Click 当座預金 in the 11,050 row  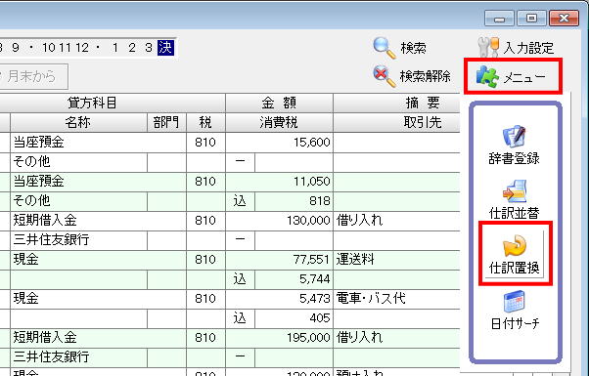pos(39,182)
